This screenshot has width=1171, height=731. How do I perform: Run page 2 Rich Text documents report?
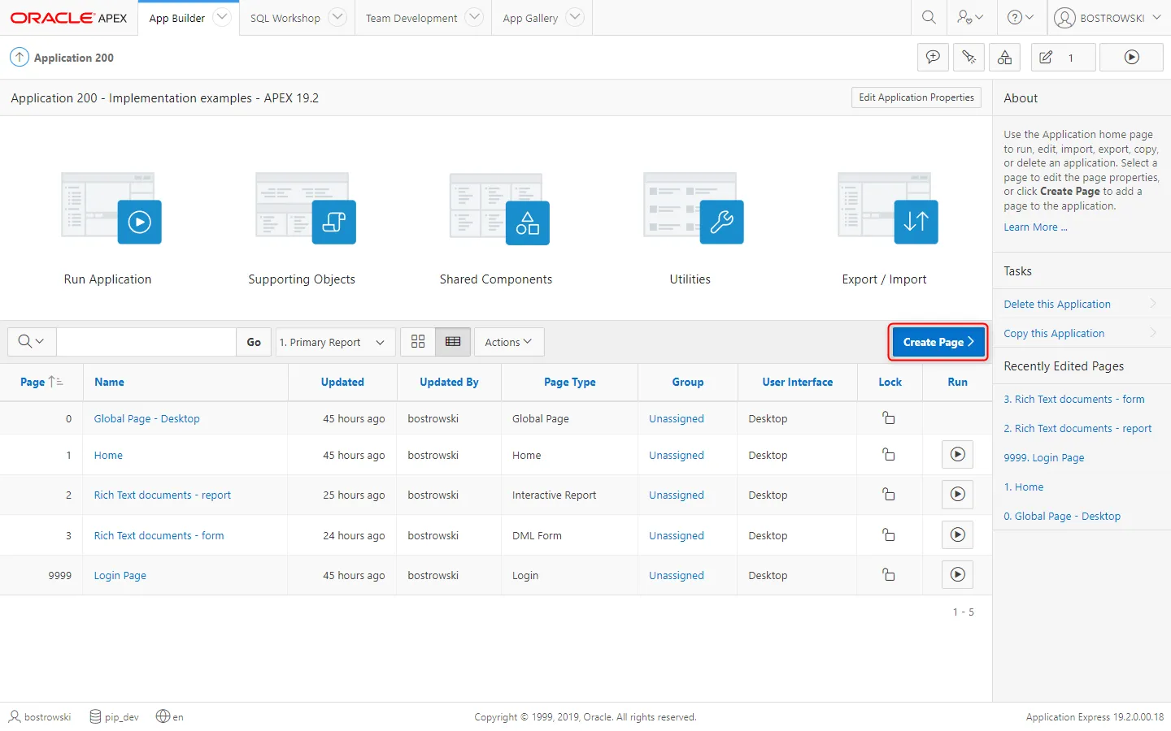point(957,495)
